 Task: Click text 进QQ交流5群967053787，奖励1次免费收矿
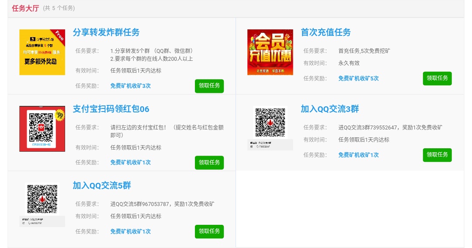tap(162, 204)
